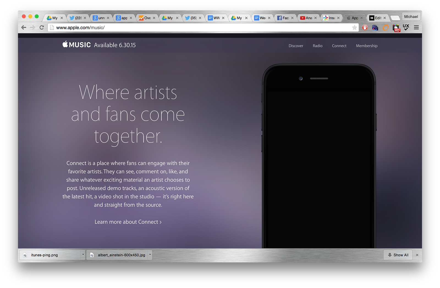The width and height of the screenshot is (440, 288).
Task: Focus the www.apple.com/music/ address bar
Action: point(204,27)
